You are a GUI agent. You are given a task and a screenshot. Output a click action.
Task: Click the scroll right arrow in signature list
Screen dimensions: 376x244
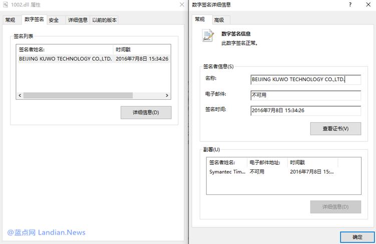[167, 96]
